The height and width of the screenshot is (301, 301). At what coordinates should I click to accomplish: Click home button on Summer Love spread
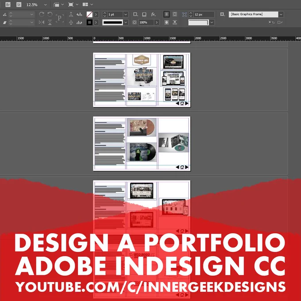pyautogui.click(x=182, y=104)
